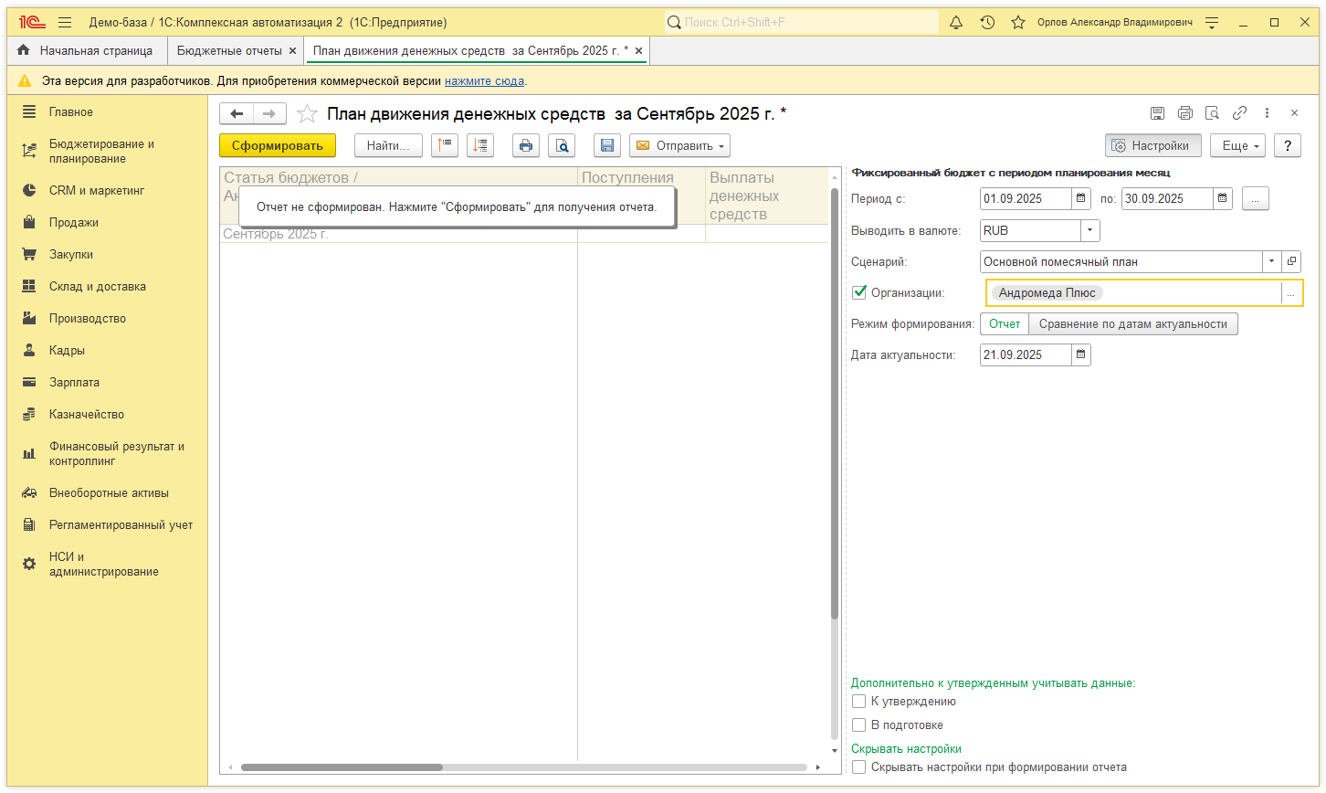Click the print report icon in toolbar
Screen dimensions: 1326x793
[526, 145]
